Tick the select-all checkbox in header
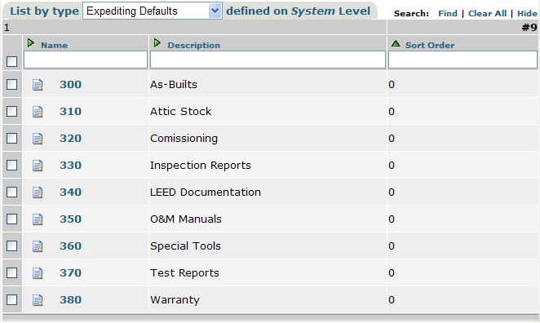This screenshot has height=323, width=540. (x=11, y=62)
